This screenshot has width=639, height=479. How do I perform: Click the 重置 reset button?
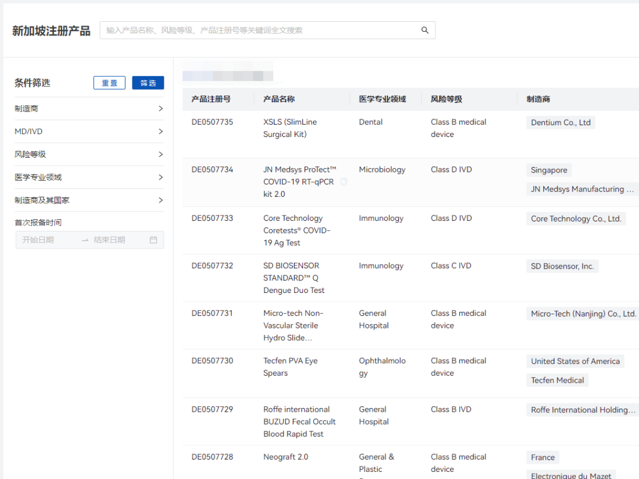pyautogui.click(x=109, y=83)
